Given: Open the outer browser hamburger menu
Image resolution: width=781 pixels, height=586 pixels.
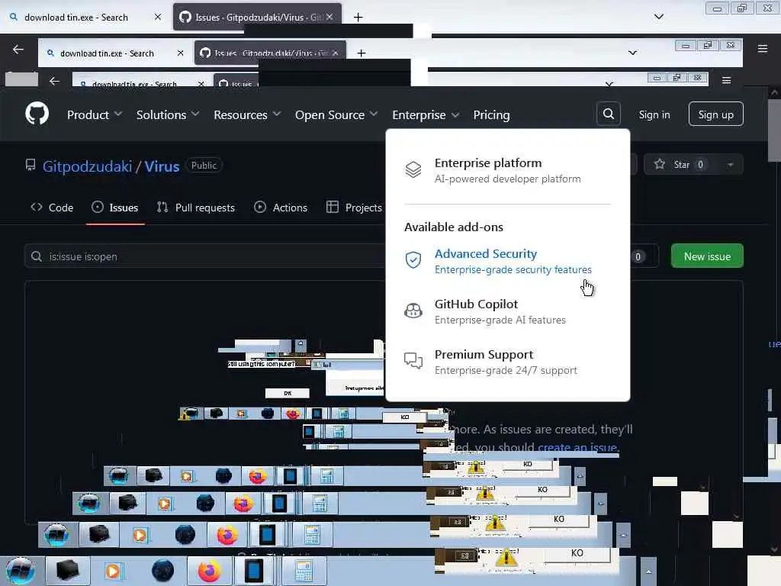Looking at the screenshot, I should (762, 48).
